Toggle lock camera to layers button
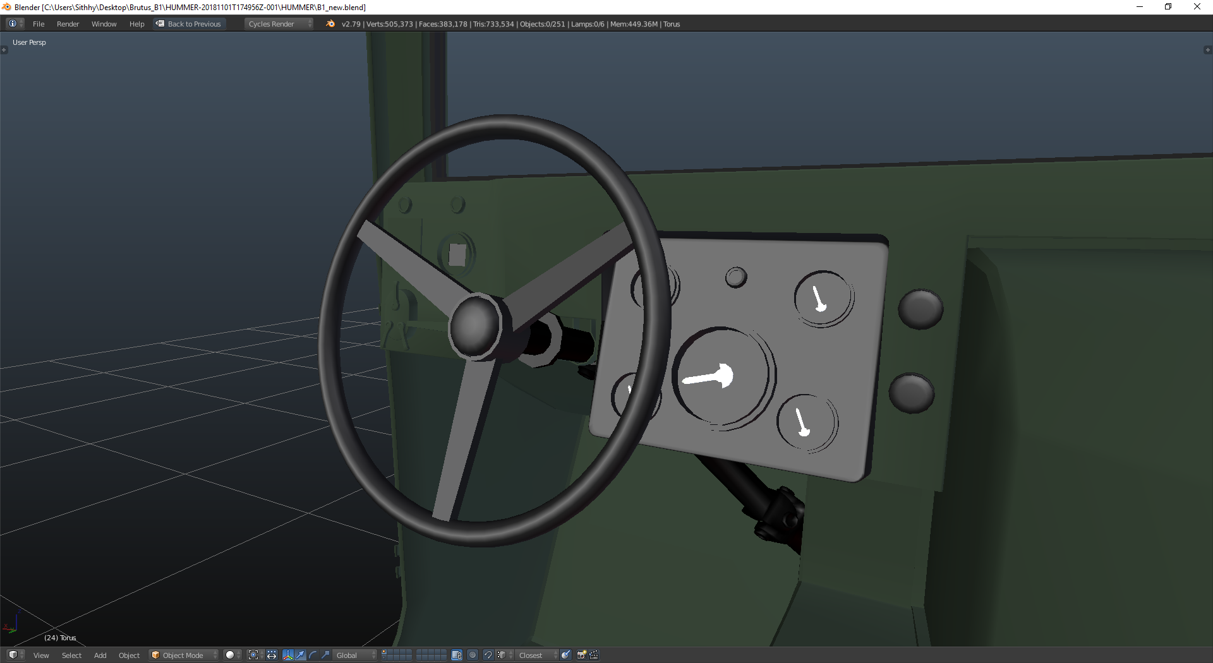The image size is (1213, 663). (457, 655)
